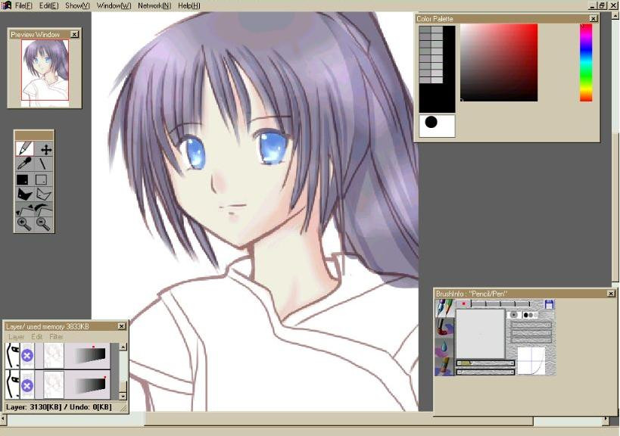The width and height of the screenshot is (620, 436).
Task: Click the pressure curve graph in BrushInfo
Action: click(531, 361)
